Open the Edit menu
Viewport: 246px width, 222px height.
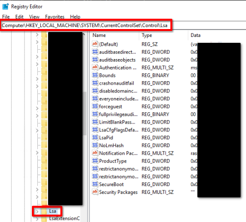pos(19,17)
